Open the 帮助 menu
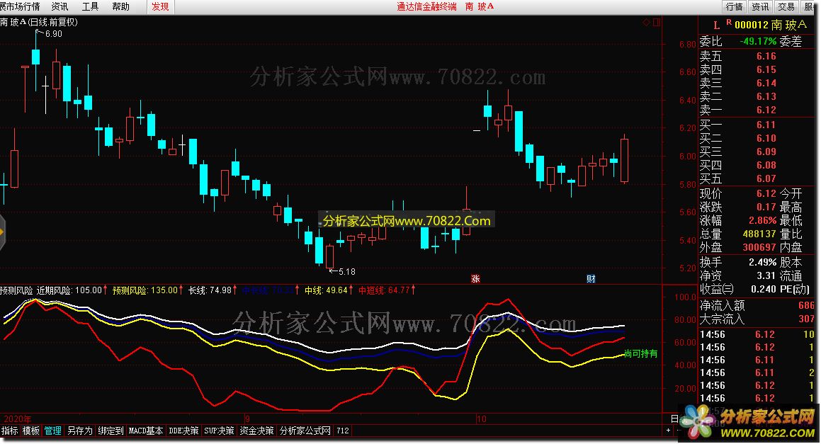821x444 pixels. click(120, 7)
